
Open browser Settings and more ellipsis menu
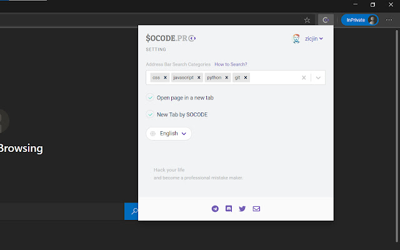point(389,20)
